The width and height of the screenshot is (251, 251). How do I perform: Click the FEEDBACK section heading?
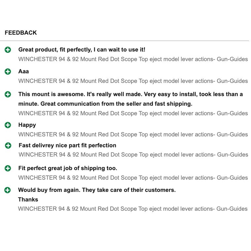[x=21, y=33]
